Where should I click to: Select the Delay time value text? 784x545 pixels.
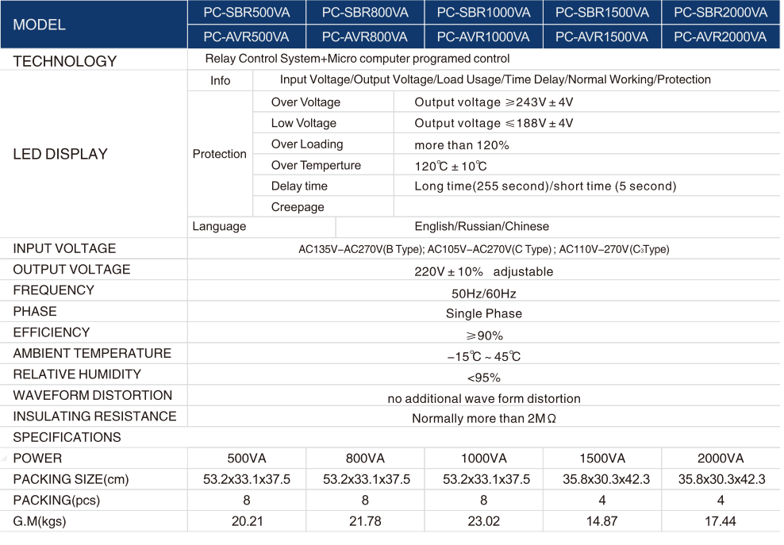pos(545,186)
